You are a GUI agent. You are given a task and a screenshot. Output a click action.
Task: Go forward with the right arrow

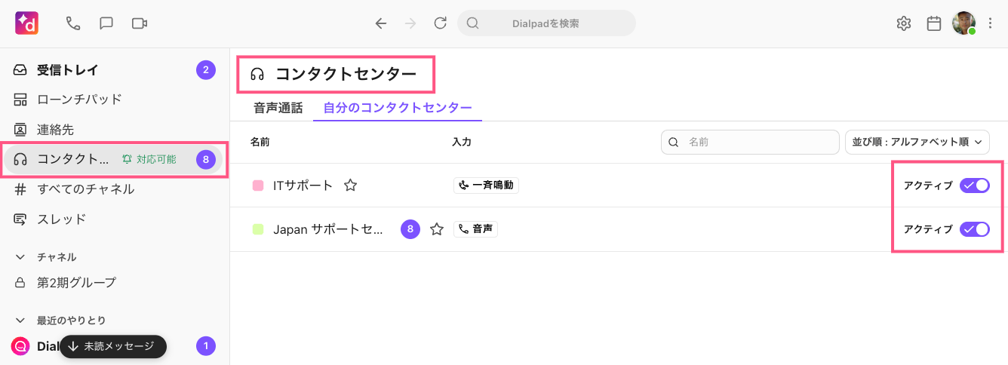coord(410,23)
